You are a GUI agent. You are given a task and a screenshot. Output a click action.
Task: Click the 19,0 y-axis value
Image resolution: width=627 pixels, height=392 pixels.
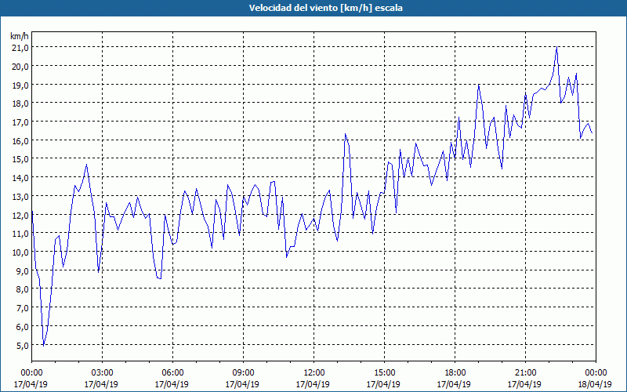point(21,85)
